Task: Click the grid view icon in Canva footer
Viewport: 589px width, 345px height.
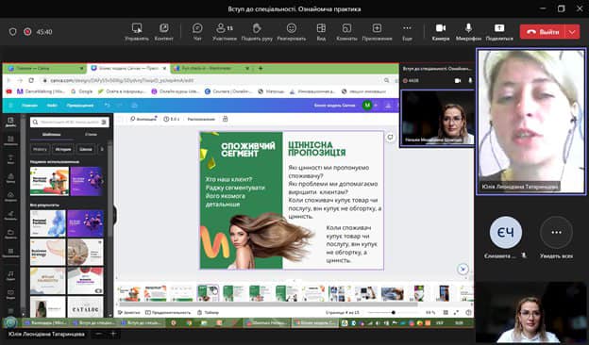Action: pyautogui.click(x=446, y=312)
